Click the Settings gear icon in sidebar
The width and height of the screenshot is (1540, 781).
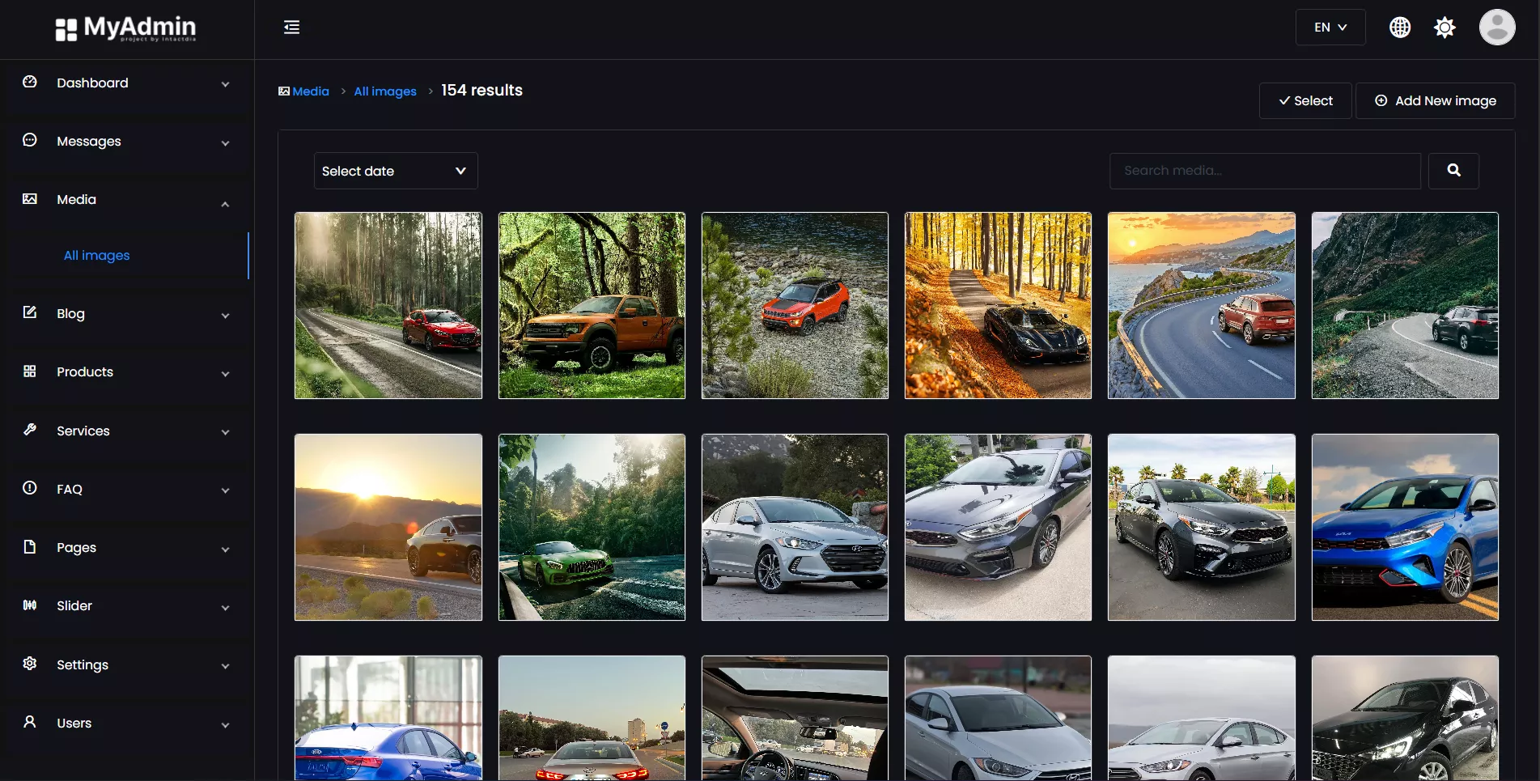(x=30, y=664)
